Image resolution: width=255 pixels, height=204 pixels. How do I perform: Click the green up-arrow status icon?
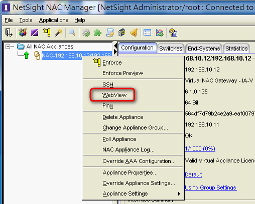pos(26,55)
